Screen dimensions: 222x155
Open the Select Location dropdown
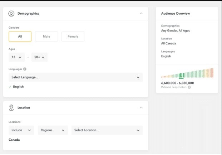107,130
